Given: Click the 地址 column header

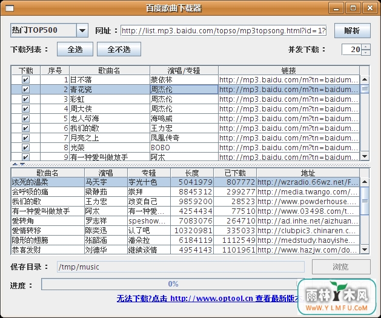Looking at the screenshot, I should click(x=308, y=173).
